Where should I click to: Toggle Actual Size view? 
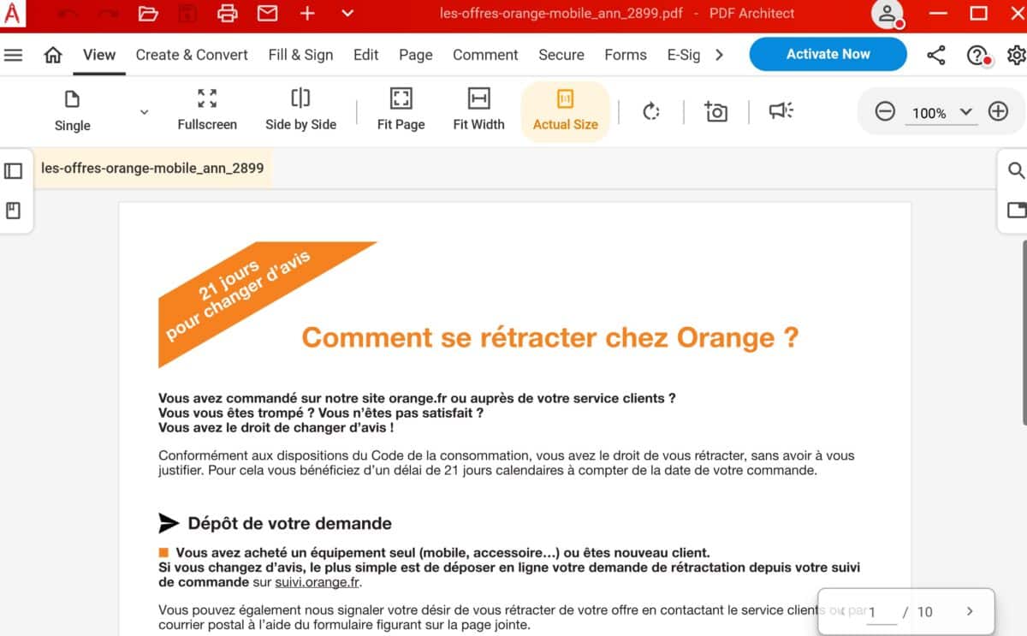click(x=565, y=111)
